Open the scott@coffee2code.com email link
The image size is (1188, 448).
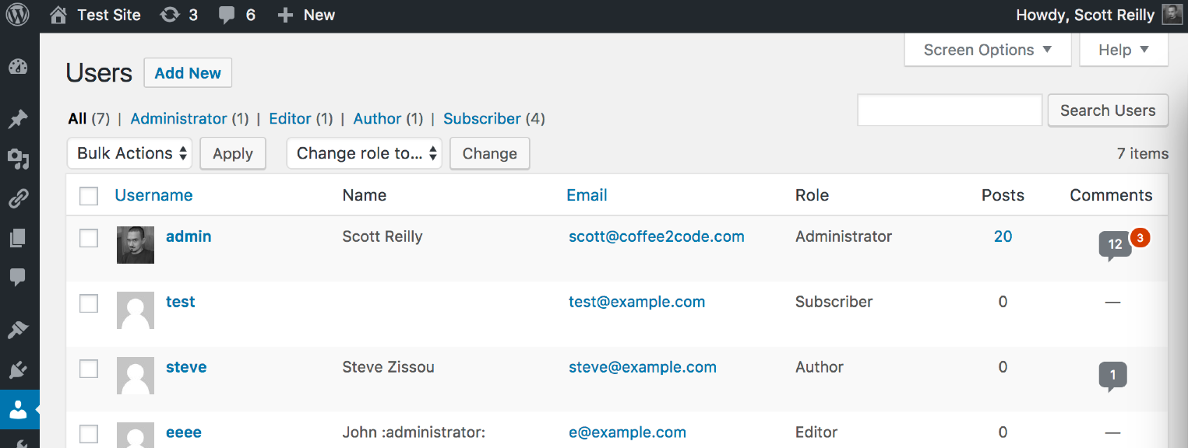coord(657,236)
